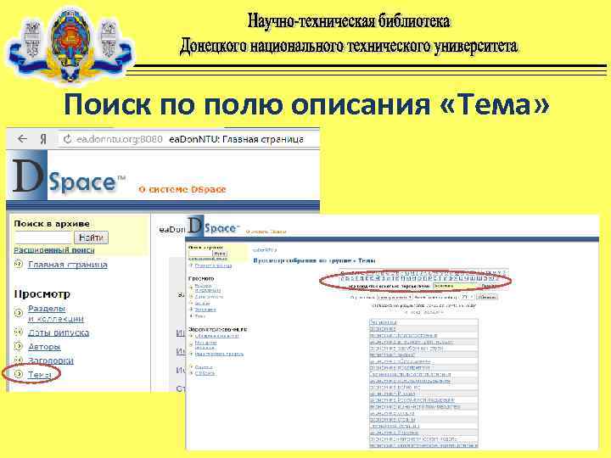Image resolution: width=611 pixels, height=458 pixels.
Task: Open the large 'Главная страница' link
Action: click(x=68, y=265)
